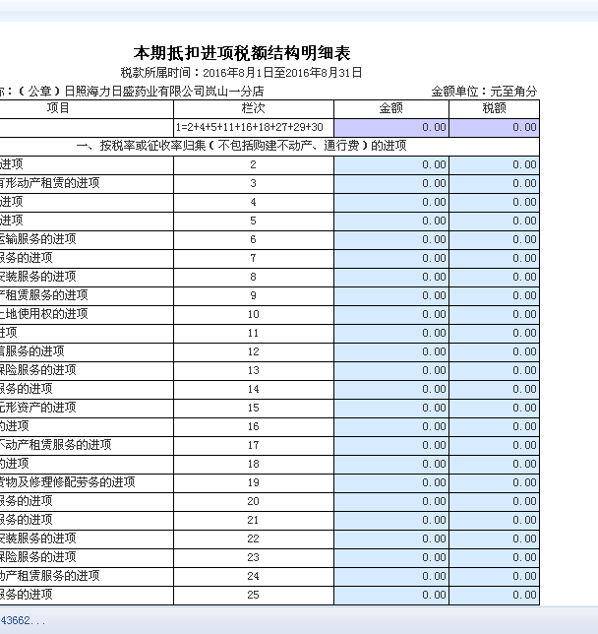Focus the 税额 field for 栏次 9
The width and height of the screenshot is (598, 634).
(x=494, y=296)
